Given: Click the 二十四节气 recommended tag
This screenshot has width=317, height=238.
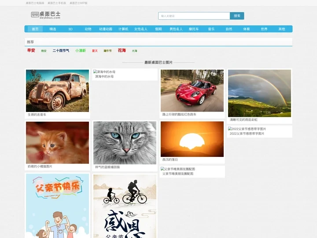Looking at the screenshot, I should pyautogui.click(x=61, y=51).
